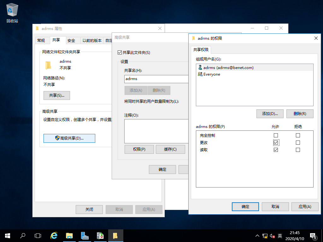
Task: Open Task View on the taskbar
Action: click(x=38, y=236)
